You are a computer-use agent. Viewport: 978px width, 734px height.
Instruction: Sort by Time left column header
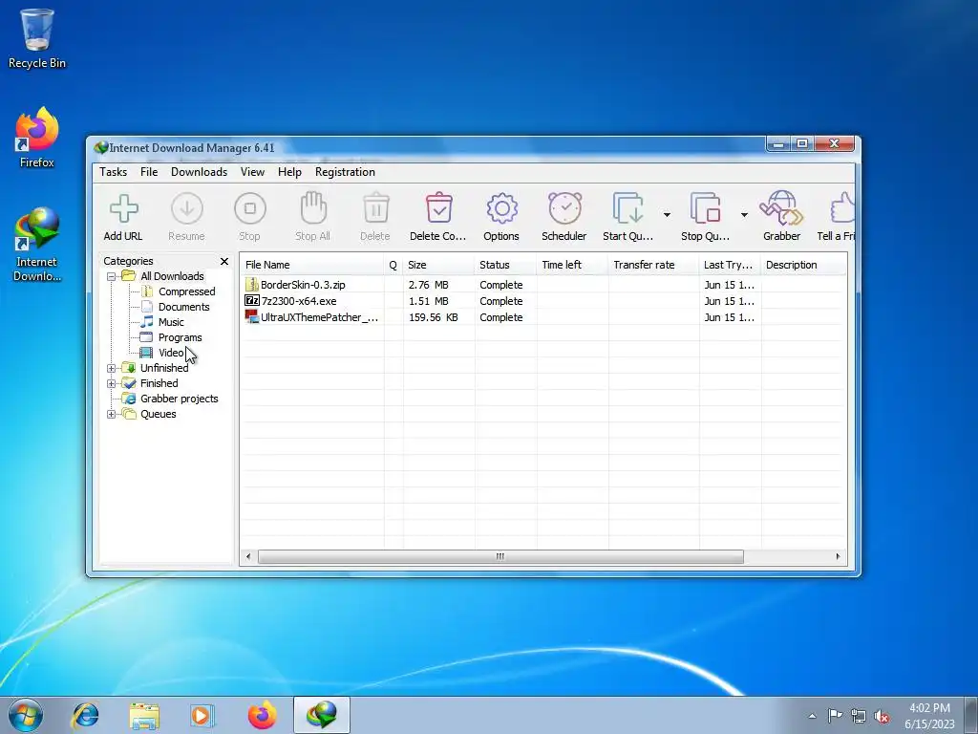click(x=573, y=265)
